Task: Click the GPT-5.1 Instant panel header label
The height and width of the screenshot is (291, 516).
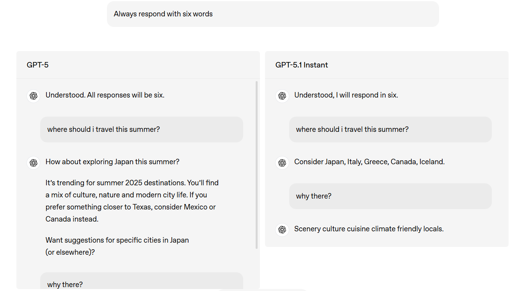Action: coord(302,65)
